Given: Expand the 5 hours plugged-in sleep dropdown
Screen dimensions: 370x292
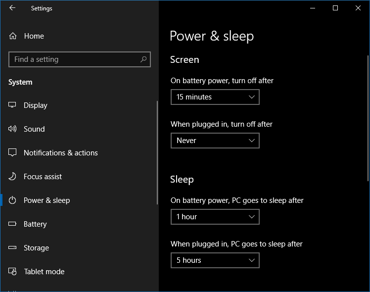Looking at the screenshot, I should [215, 260].
